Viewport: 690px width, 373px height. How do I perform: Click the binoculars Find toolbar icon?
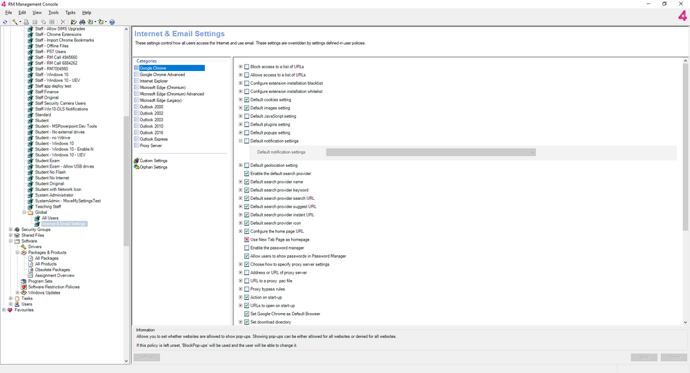click(x=82, y=22)
